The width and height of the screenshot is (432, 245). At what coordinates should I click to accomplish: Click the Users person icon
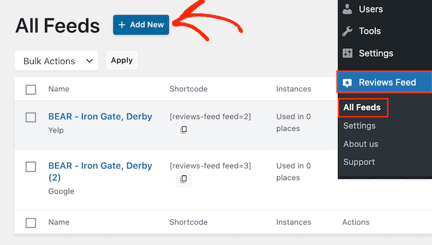click(x=347, y=9)
